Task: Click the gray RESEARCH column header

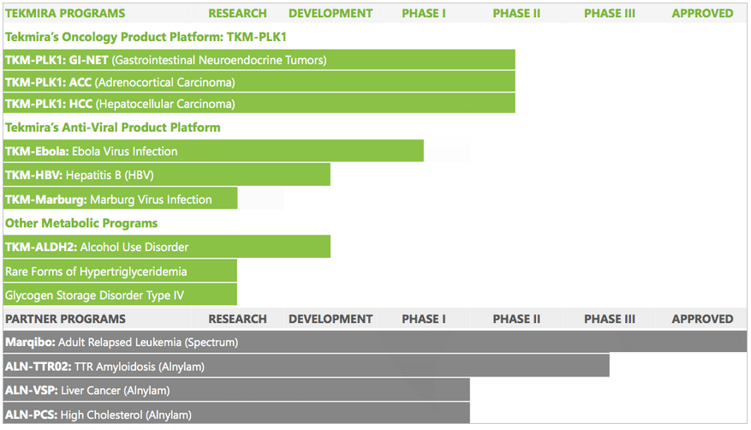Action: pos(237,319)
